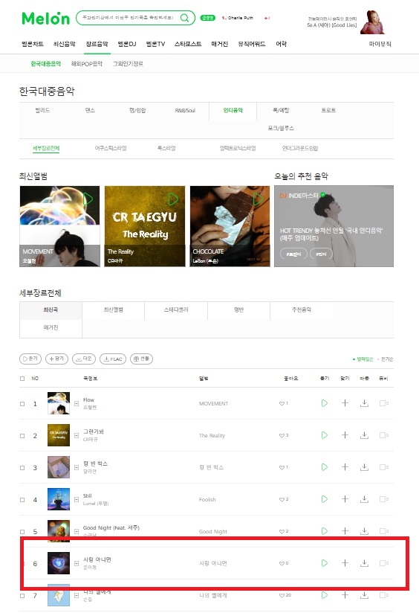
Task: Check the box for song number 3
Action: 22,468
